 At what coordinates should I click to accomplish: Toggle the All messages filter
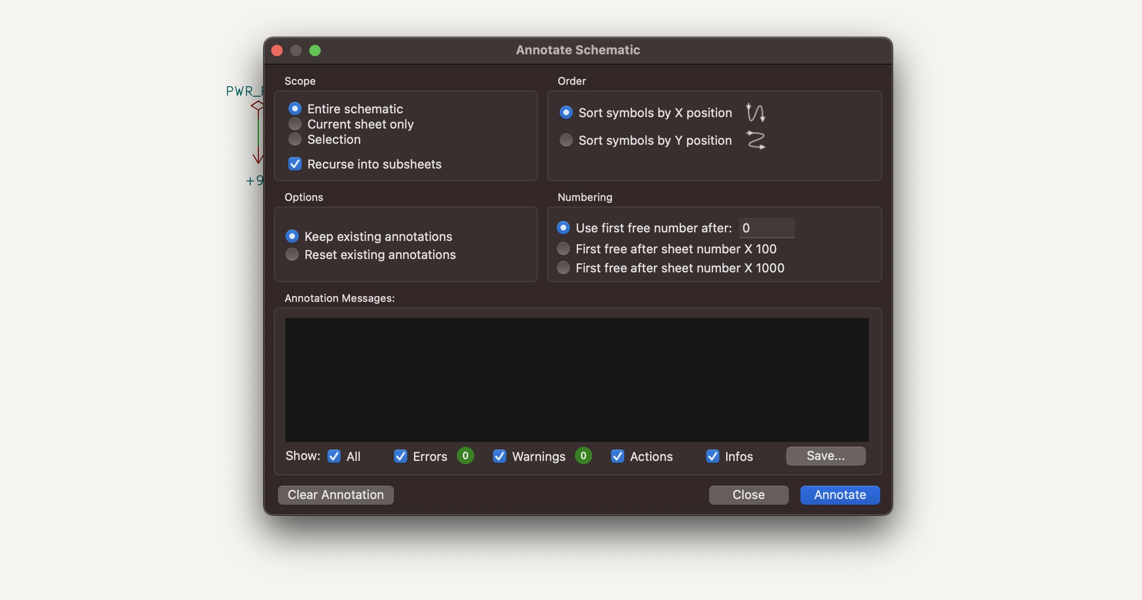[334, 456]
